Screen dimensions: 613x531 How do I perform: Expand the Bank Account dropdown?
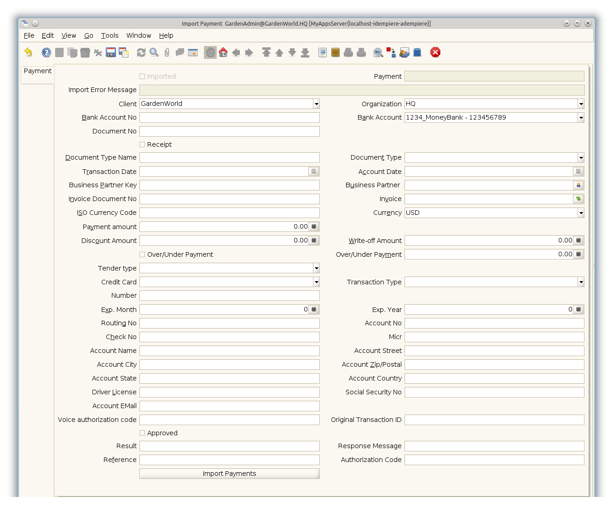pos(581,118)
